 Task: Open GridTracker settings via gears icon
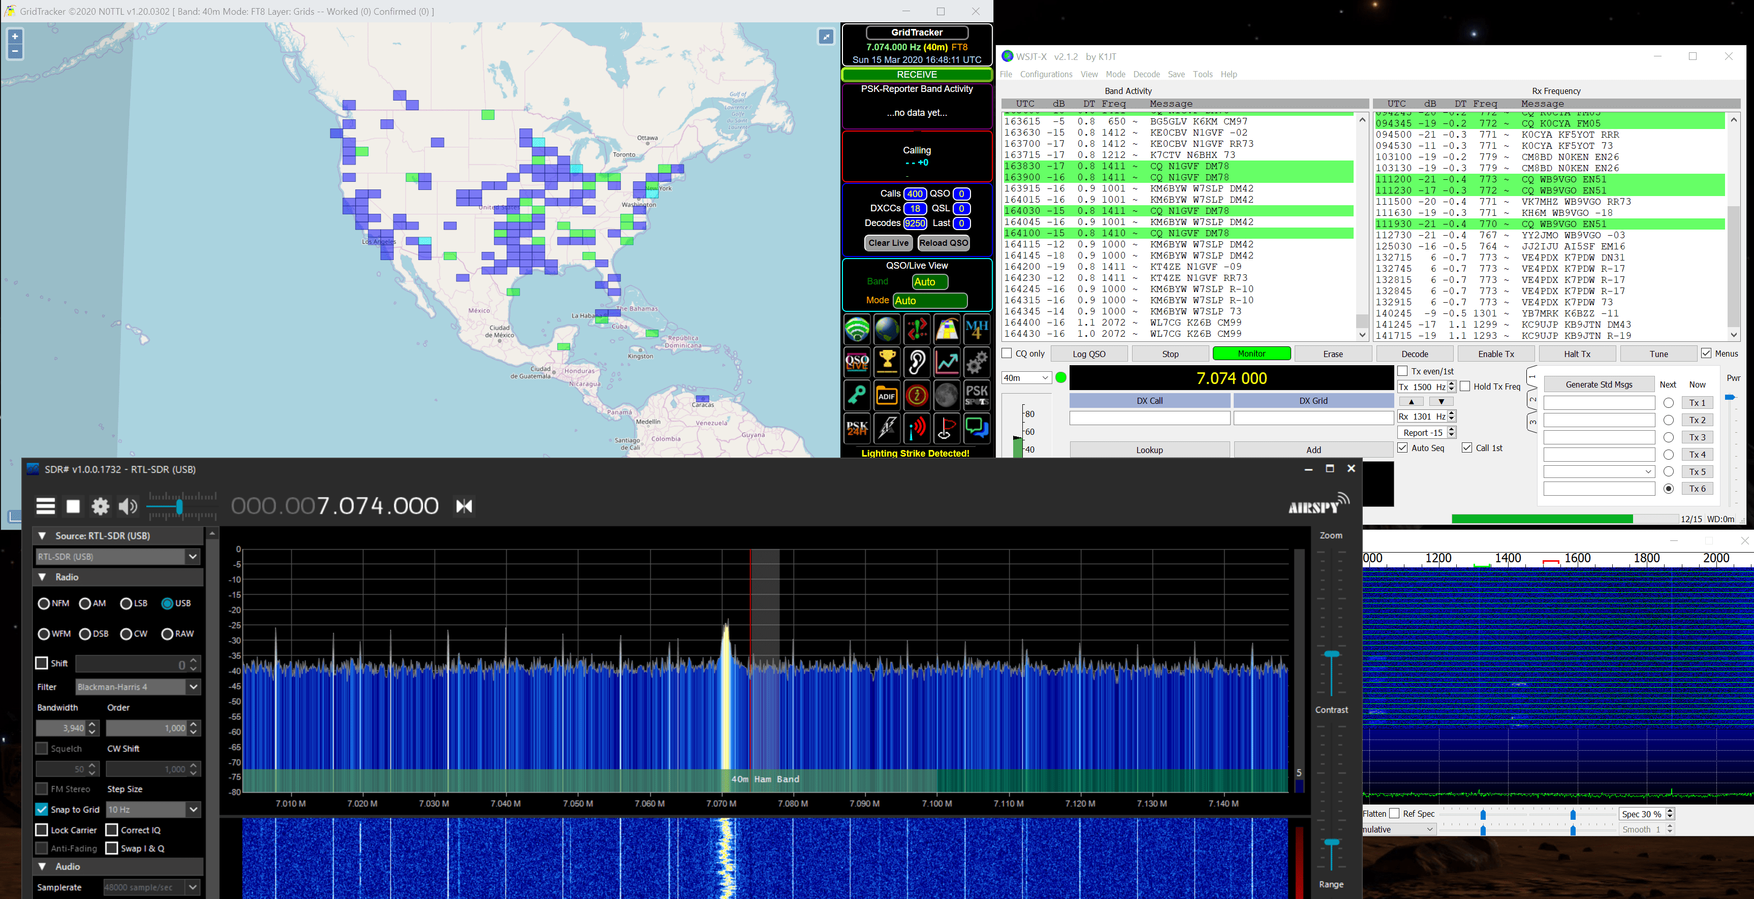coord(977,362)
